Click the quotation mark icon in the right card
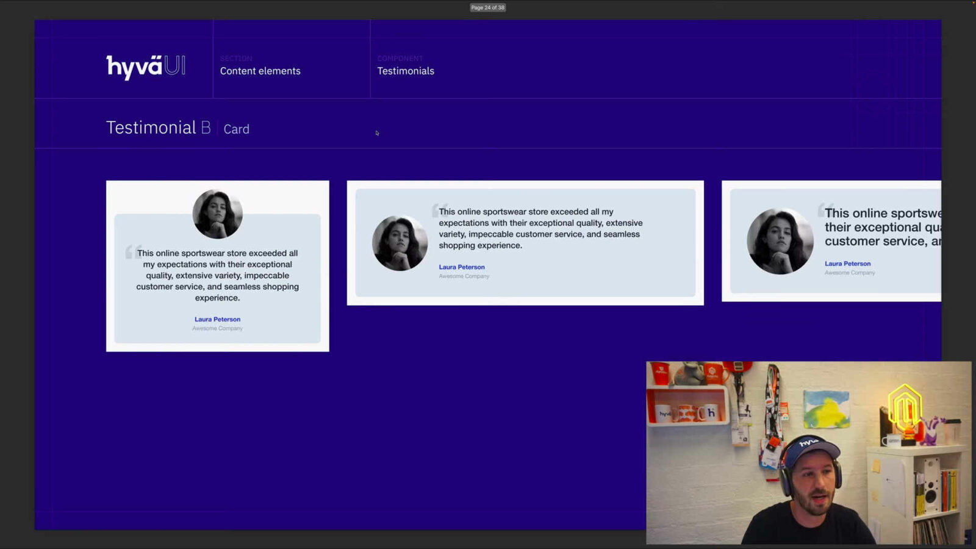Viewport: 976px width, 549px height. [825, 209]
